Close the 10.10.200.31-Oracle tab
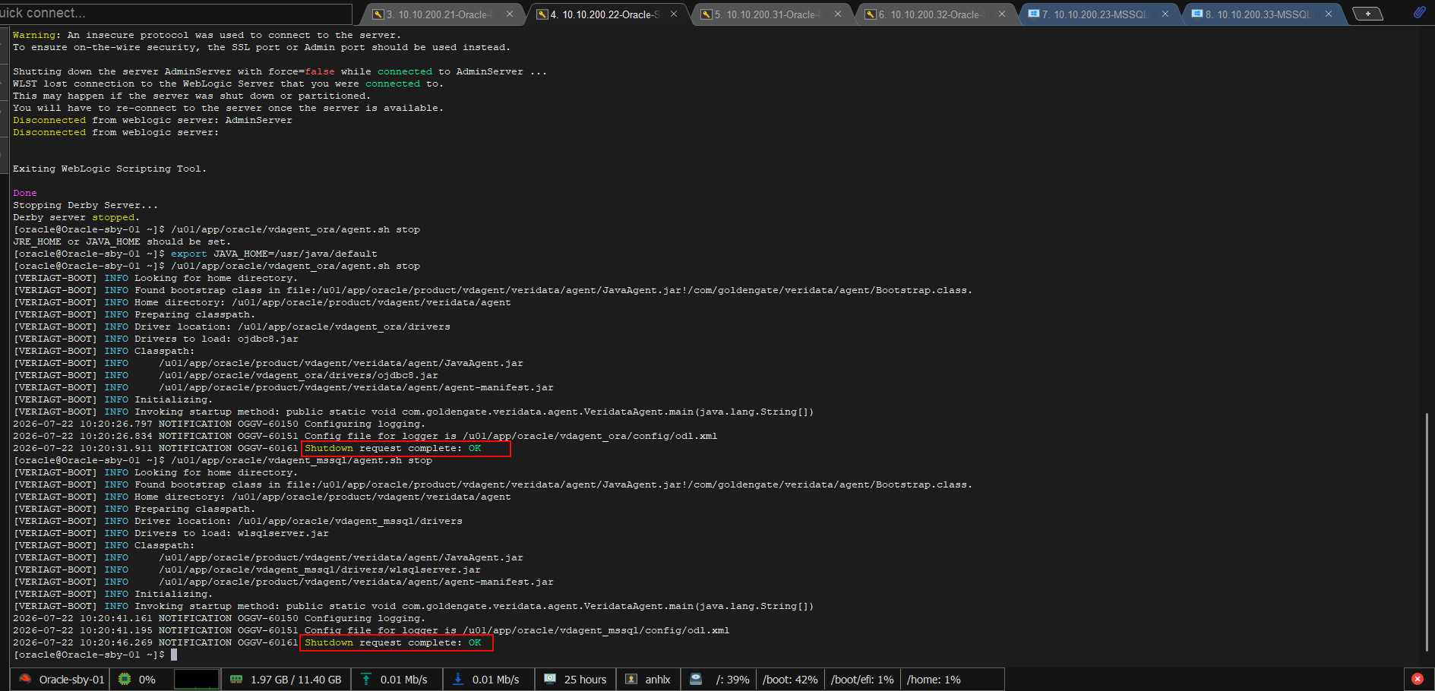 pyautogui.click(x=838, y=14)
